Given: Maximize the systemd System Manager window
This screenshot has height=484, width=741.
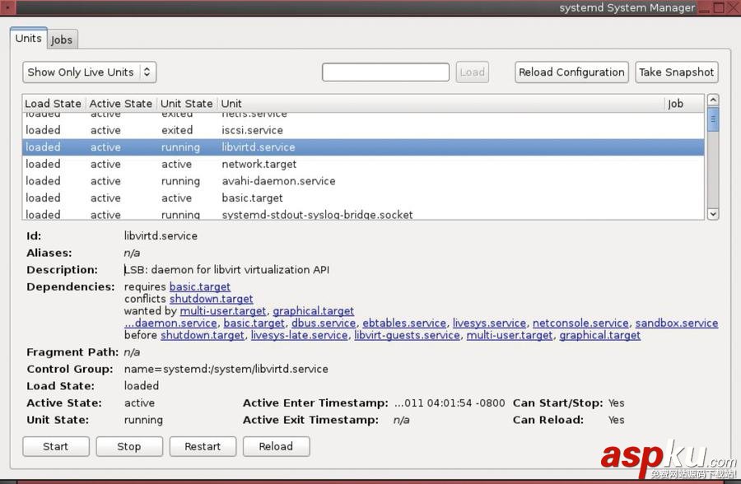Looking at the screenshot, I should click(719, 8).
